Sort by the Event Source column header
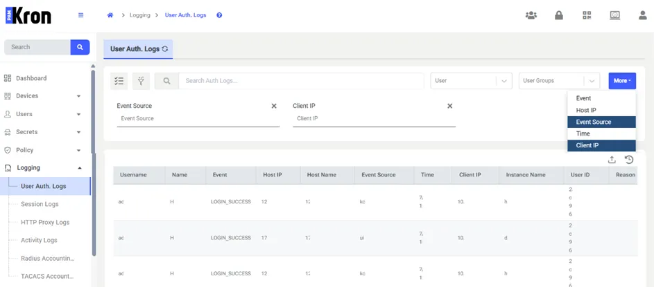The width and height of the screenshot is (654, 287). (384, 175)
